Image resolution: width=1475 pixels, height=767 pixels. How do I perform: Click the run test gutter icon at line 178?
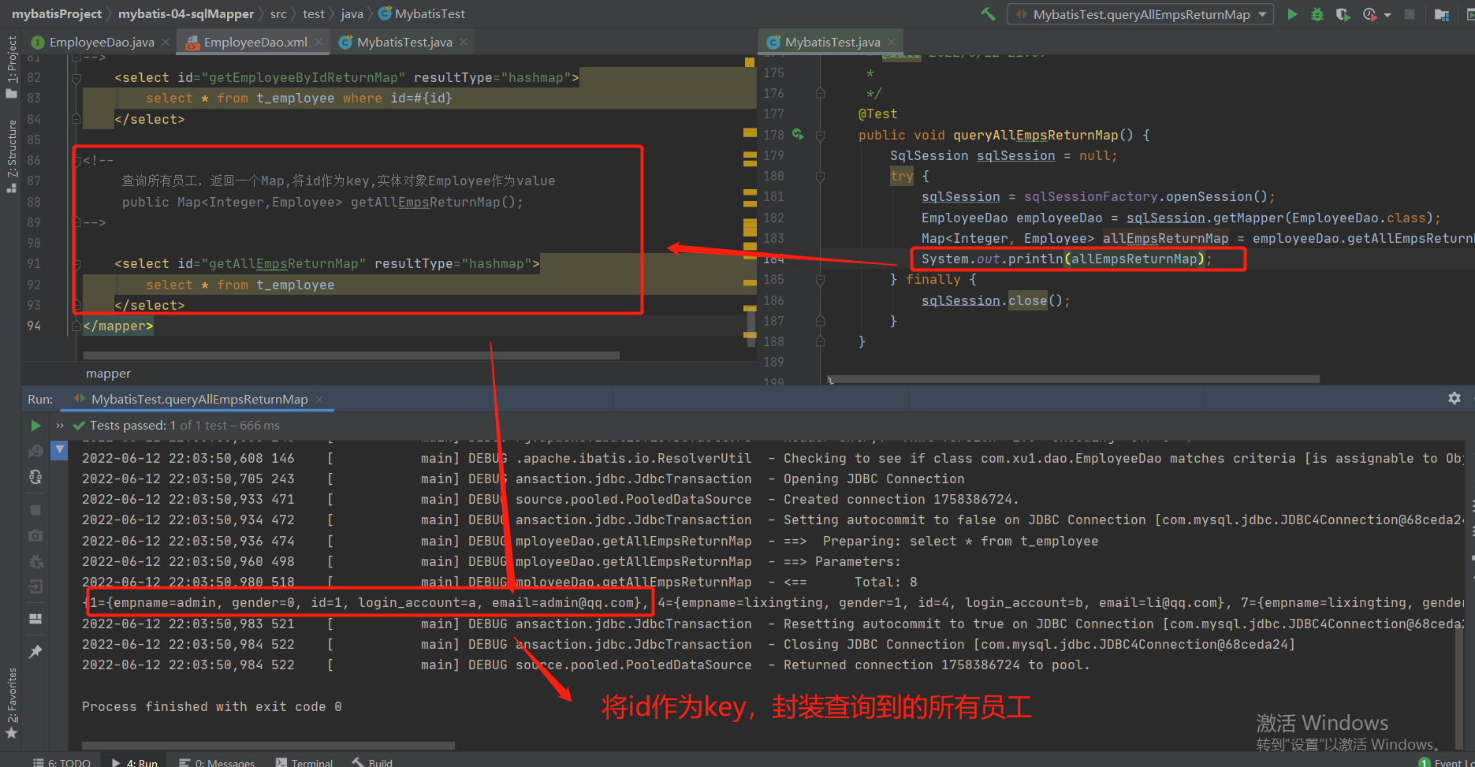click(798, 135)
